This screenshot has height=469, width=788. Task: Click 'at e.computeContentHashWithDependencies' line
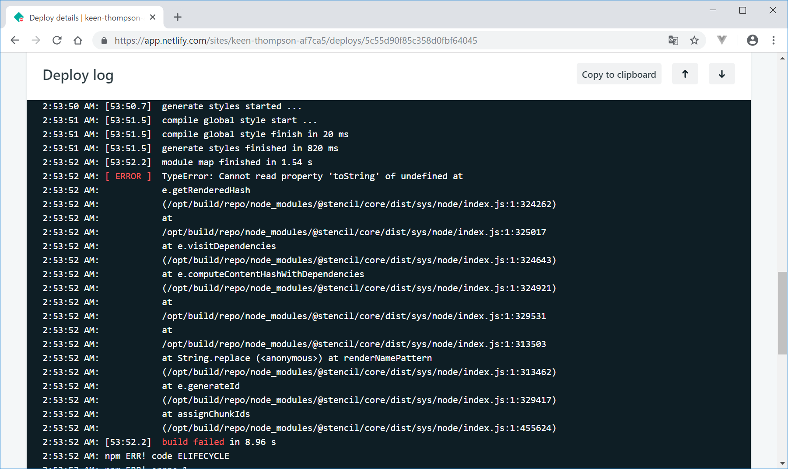pyautogui.click(x=263, y=274)
